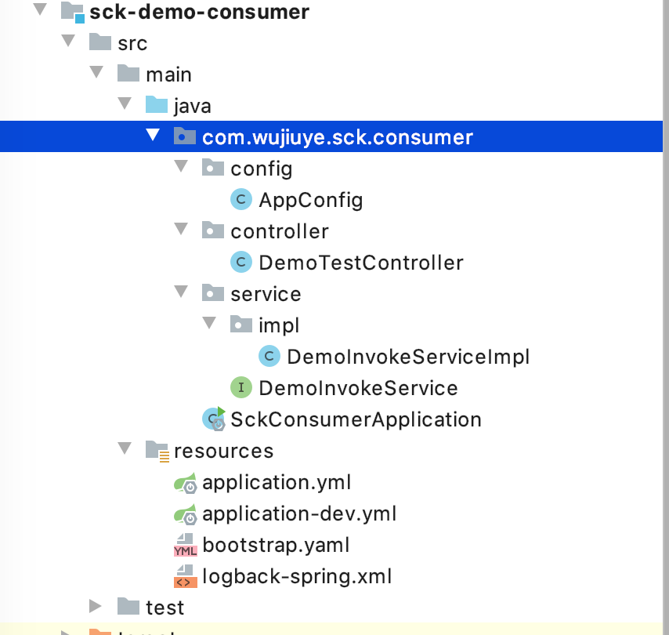Click the application.yml Spring config icon

(186, 483)
